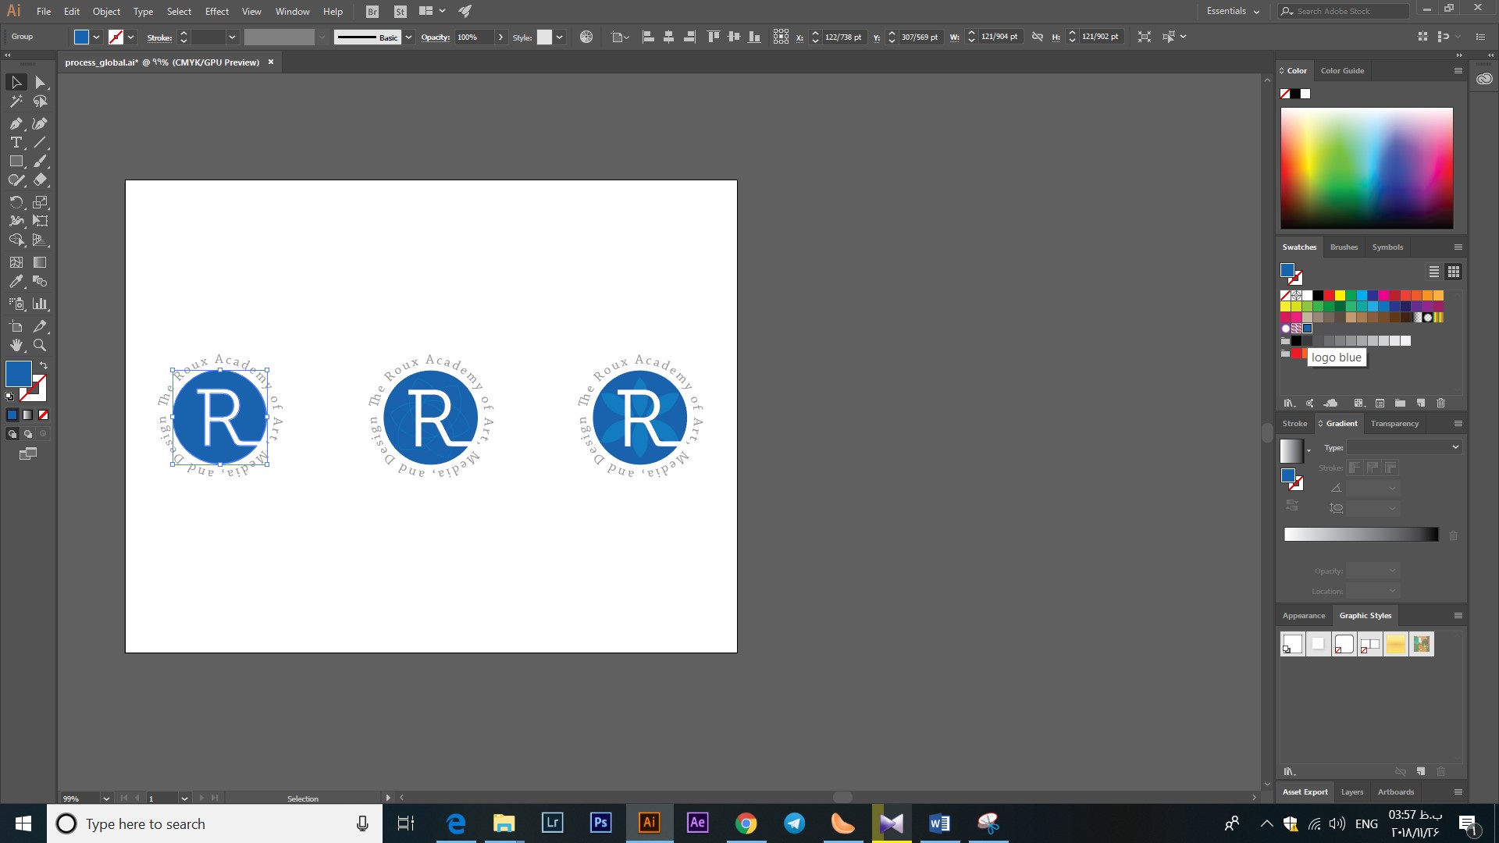Switch to the Color Guide tab
The width and height of the screenshot is (1499, 843).
[1342, 71]
